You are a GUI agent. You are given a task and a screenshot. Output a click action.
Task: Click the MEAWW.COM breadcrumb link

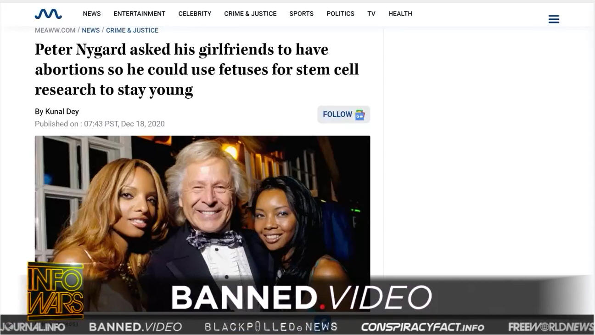click(55, 30)
